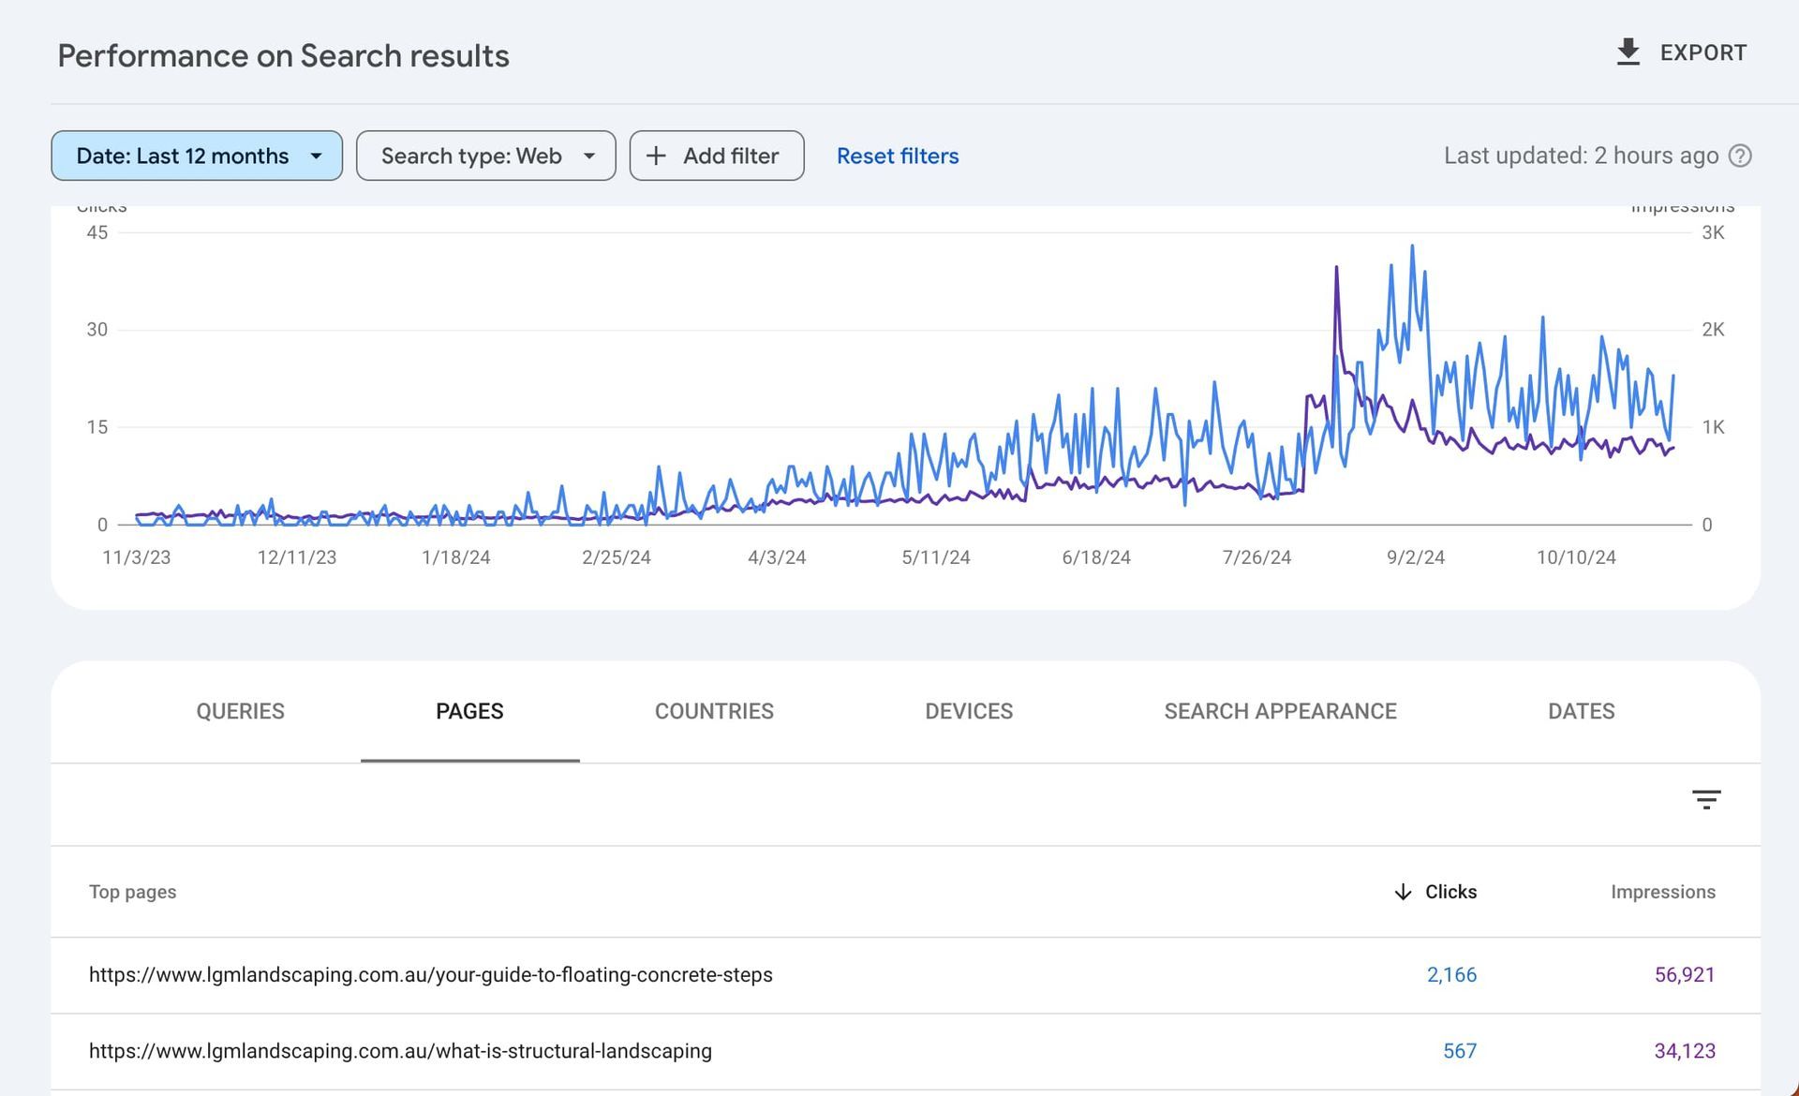Open the help icon beside Last updated
Screen dimensions: 1799x1096
pos(1739,156)
